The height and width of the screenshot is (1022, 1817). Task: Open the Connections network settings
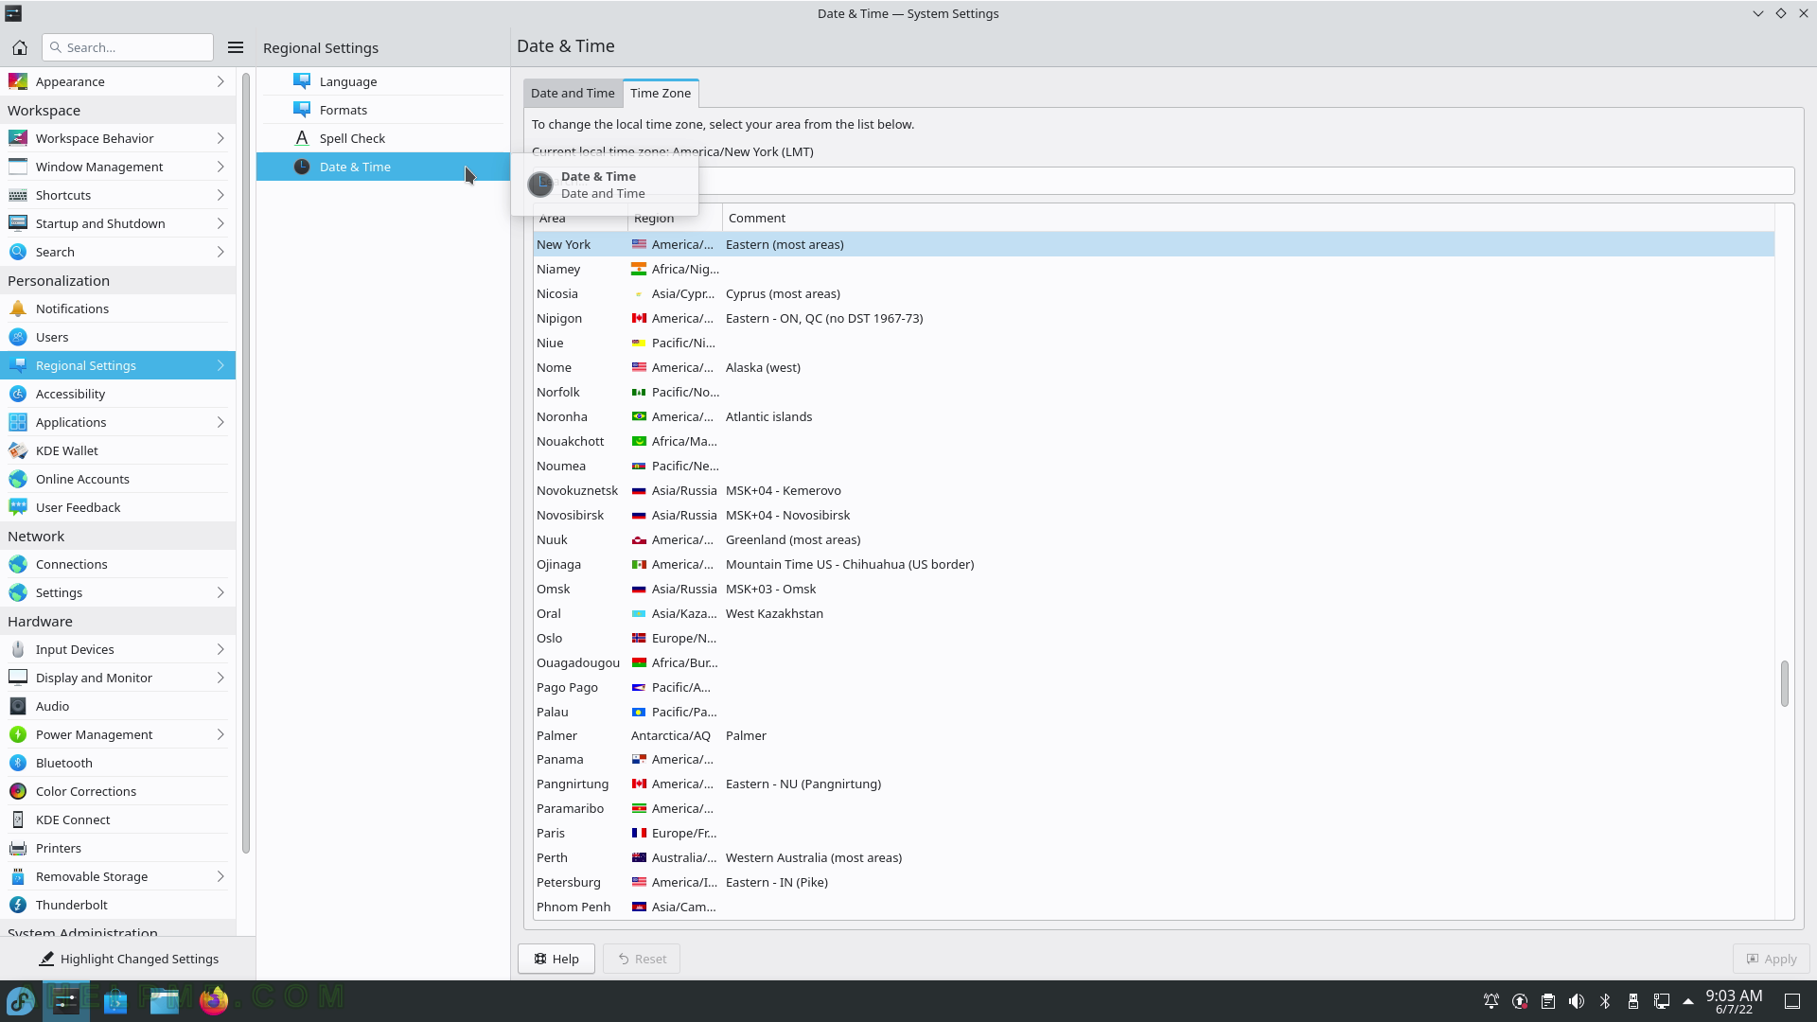tap(117, 564)
